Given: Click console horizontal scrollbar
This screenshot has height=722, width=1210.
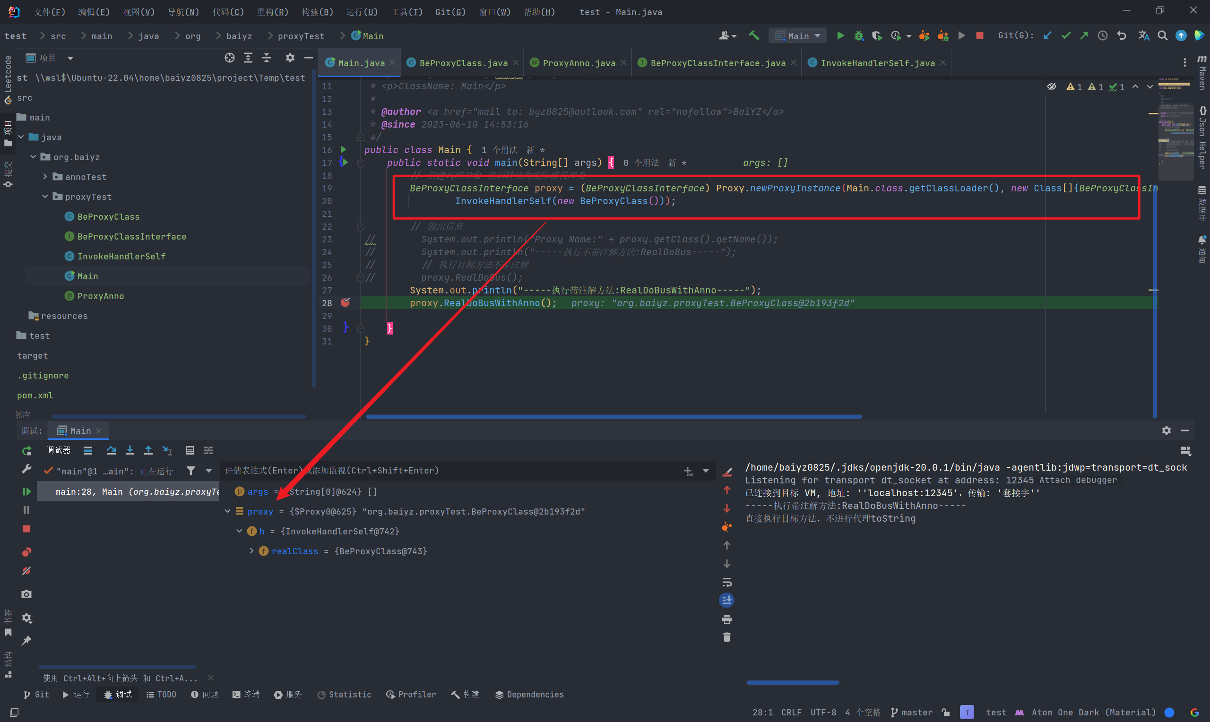Looking at the screenshot, I should (x=793, y=683).
